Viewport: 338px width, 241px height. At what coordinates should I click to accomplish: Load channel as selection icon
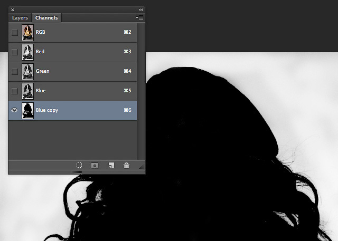(79, 165)
